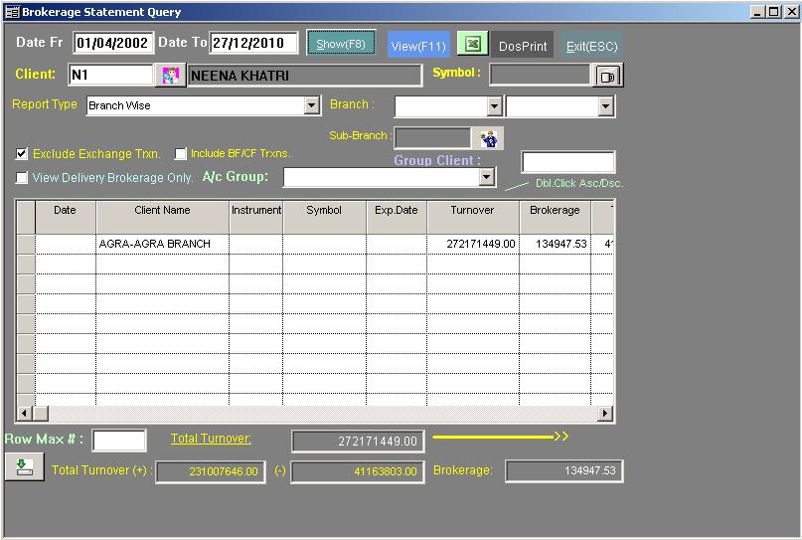Expand the A/c Group dropdown

(487, 177)
